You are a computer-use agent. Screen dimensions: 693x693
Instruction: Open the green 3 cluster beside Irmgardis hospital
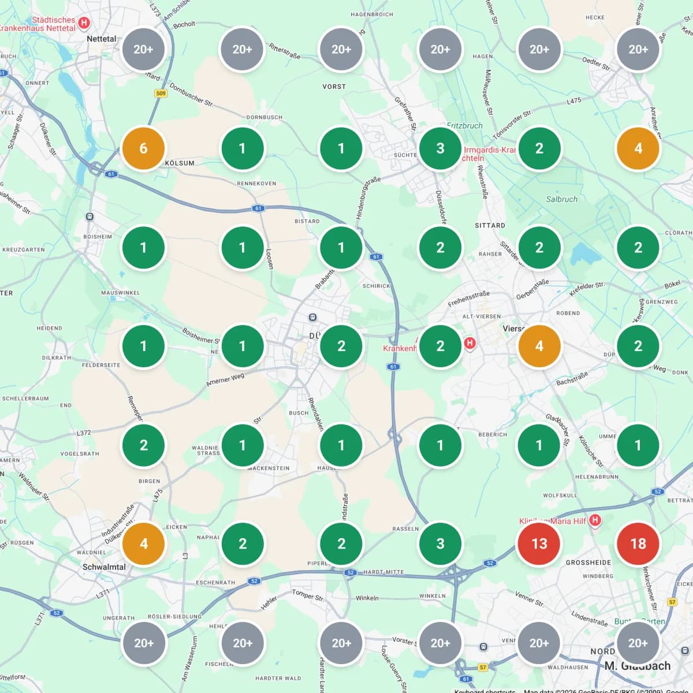tap(440, 148)
